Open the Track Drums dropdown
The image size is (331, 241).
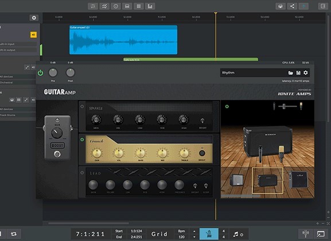point(18,115)
